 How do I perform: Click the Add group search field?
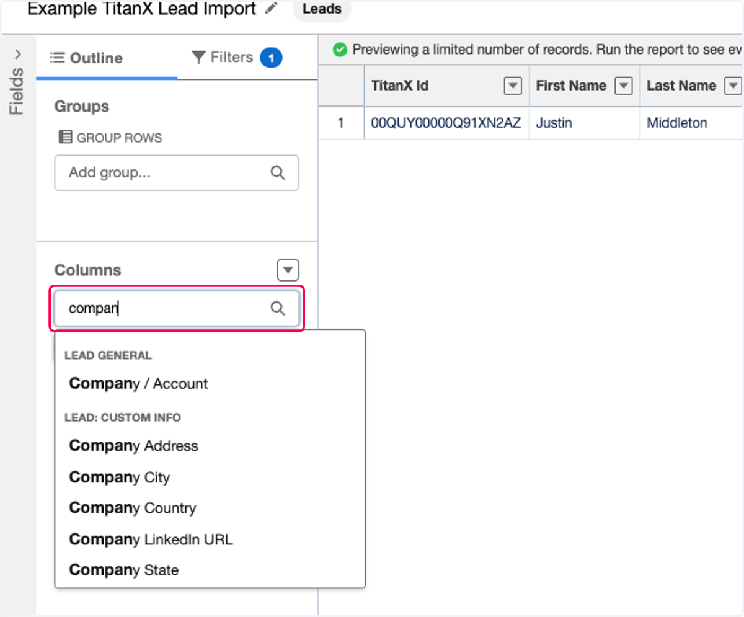click(x=177, y=172)
